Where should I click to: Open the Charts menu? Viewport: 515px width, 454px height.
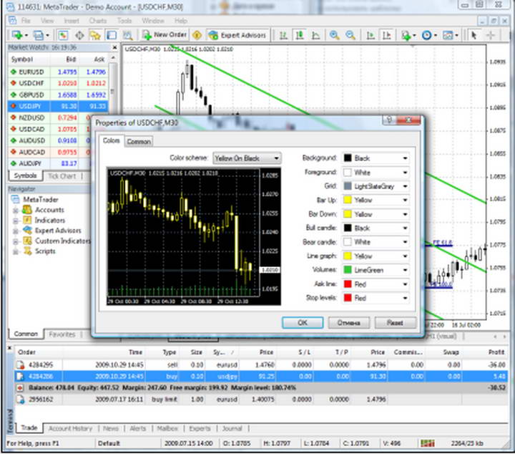[97, 21]
